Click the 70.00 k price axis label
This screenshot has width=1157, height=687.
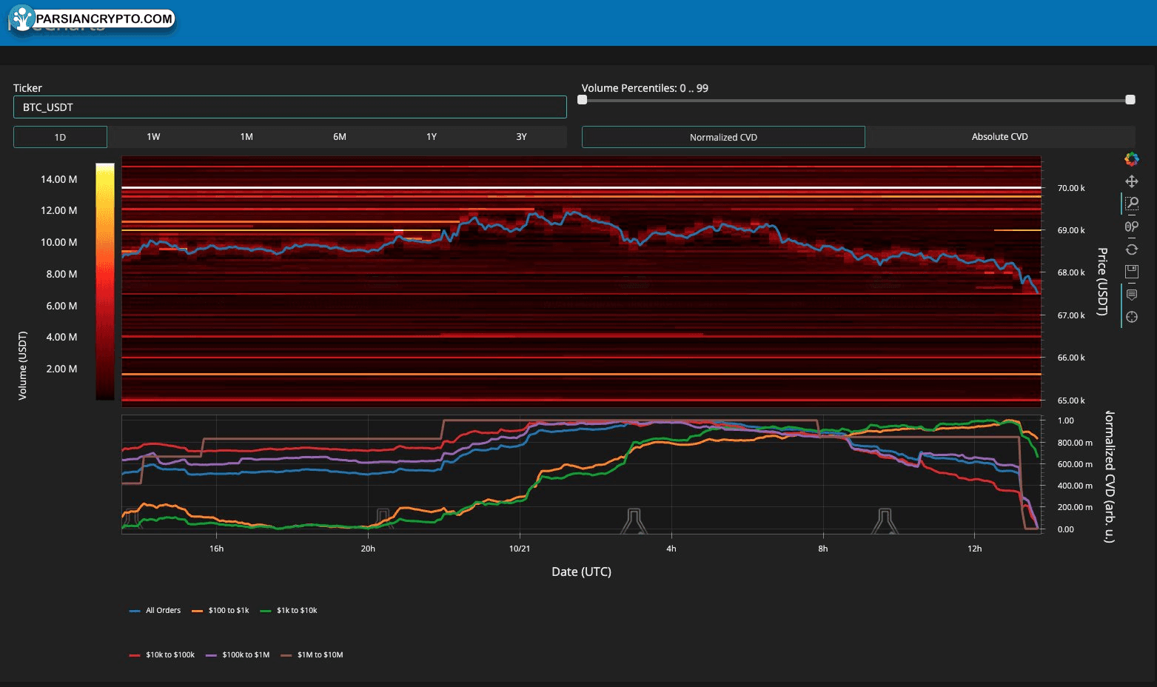point(1071,188)
